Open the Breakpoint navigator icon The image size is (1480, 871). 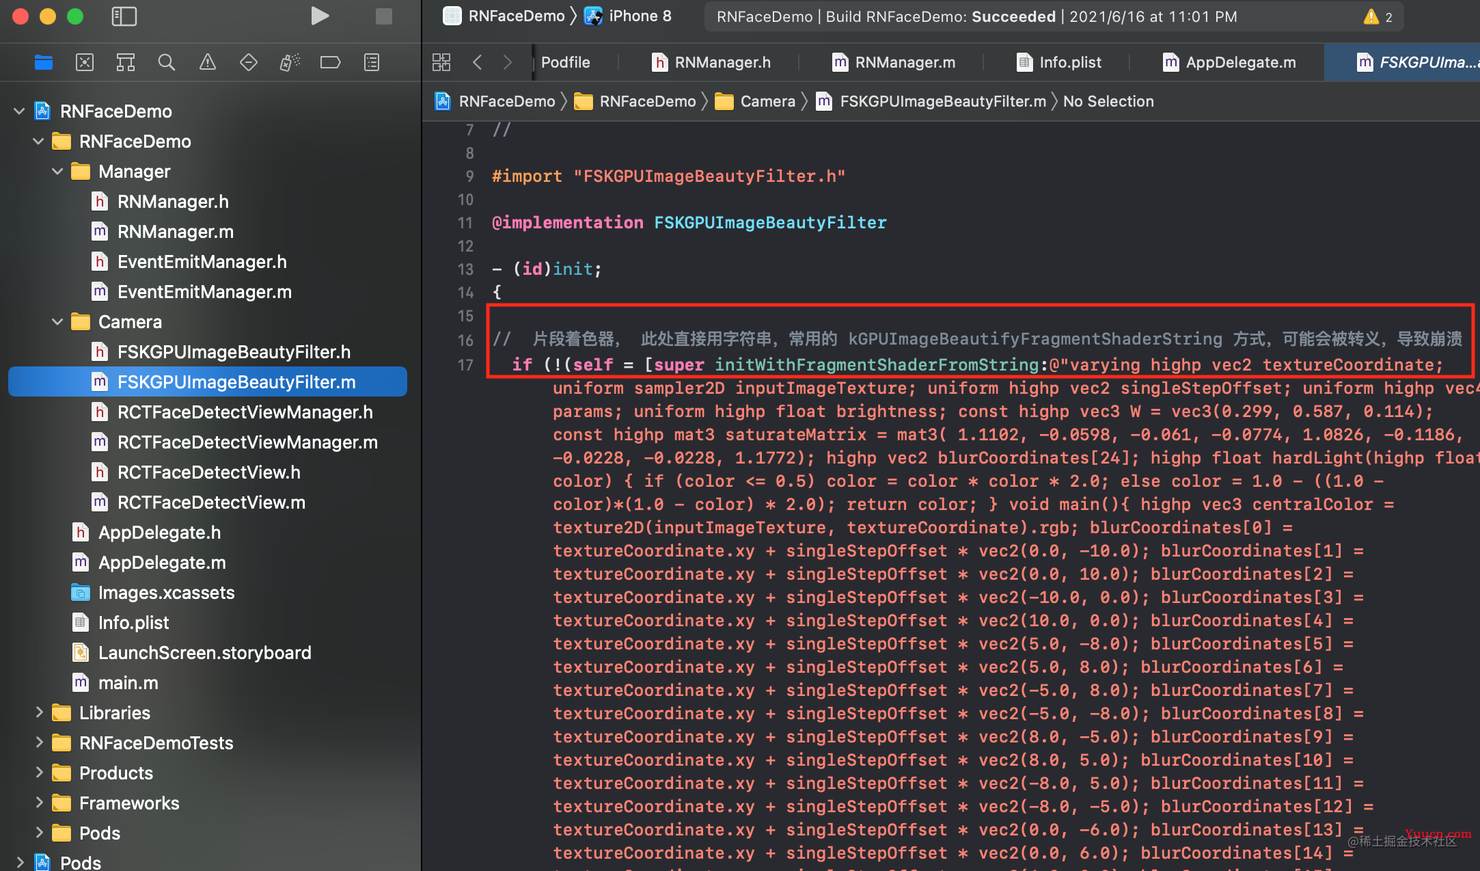pos(330,62)
